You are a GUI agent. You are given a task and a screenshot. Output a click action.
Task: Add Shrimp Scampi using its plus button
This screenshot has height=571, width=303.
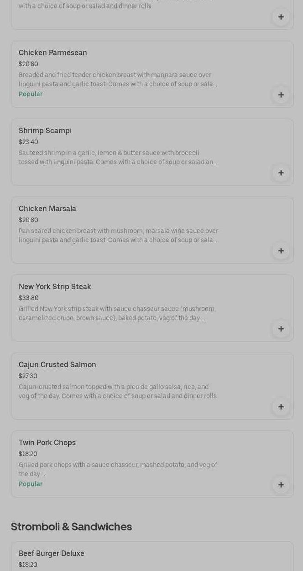tap(281, 173)
